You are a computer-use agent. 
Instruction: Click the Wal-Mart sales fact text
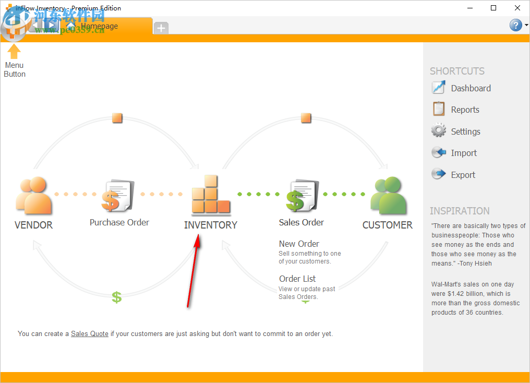point(475,298)
